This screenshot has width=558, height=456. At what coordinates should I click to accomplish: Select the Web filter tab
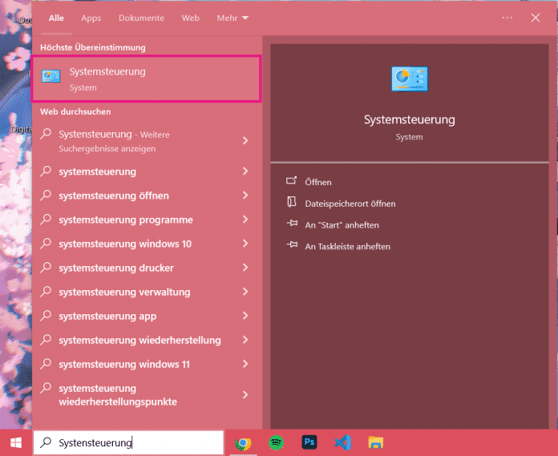tap(190, 18)
